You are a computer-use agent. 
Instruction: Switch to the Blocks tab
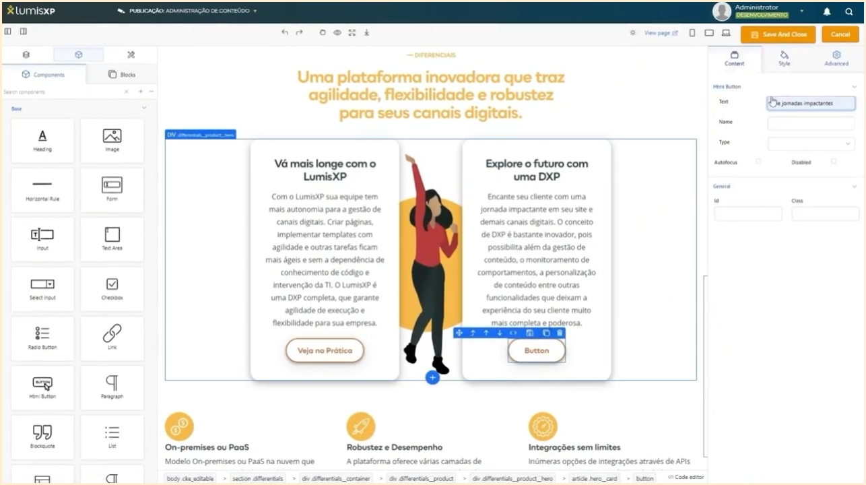121,74
